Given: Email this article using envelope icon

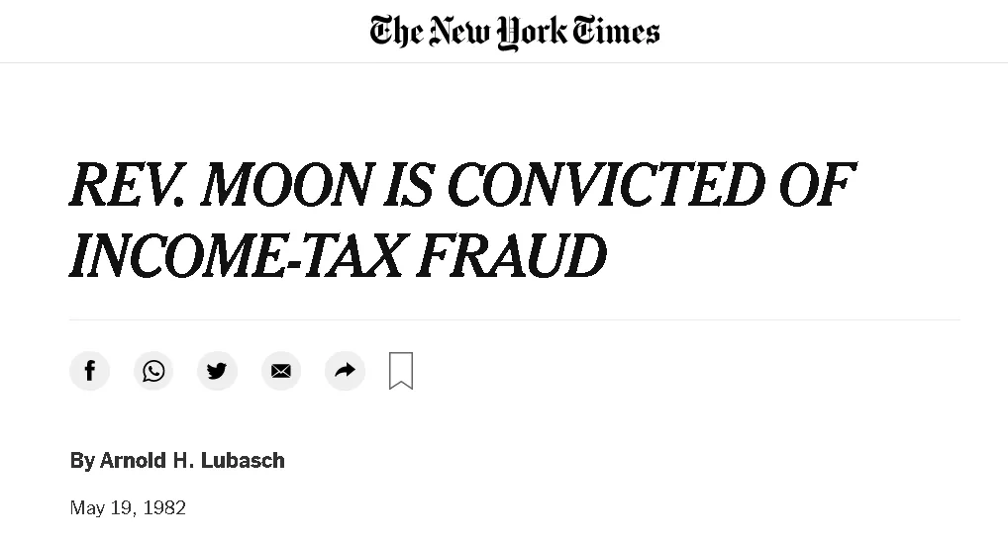Looking at the screenshot, I should click(x=281, y=371).
